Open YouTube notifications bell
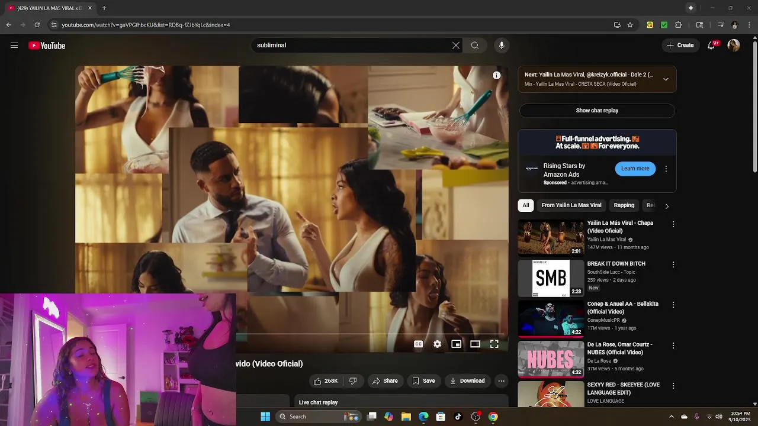 [x=712, y=46]
